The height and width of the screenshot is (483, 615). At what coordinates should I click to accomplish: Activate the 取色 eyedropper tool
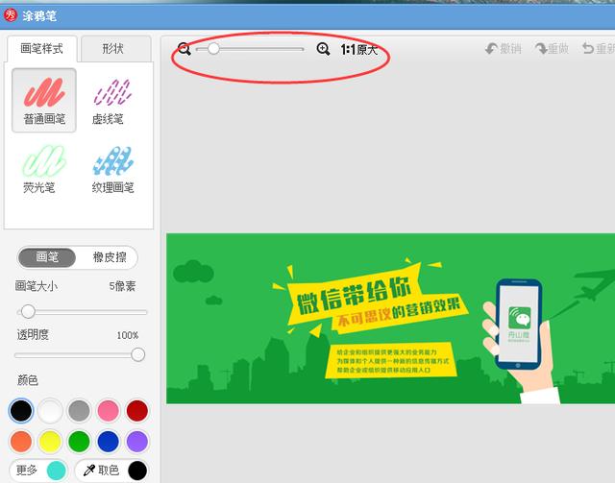pyautogui.click(x=112, y=471)
